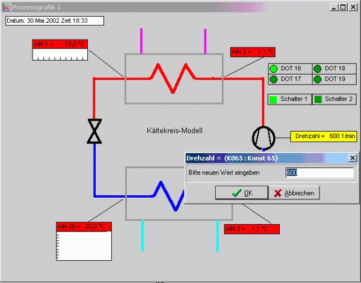Click the green checkmark icon on OK

pyautogui.click(x=236, y=193)
